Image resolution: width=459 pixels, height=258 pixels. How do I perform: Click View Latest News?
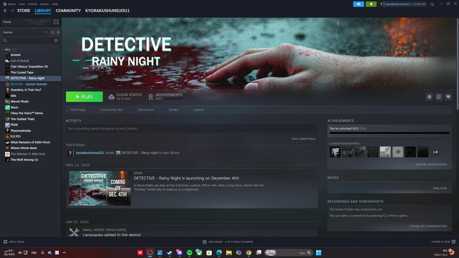[x=303, y=139]
